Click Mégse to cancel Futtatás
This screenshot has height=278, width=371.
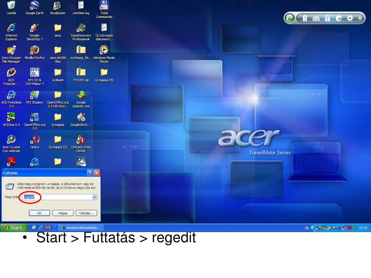pyautogui.click(x=63, y=213)
